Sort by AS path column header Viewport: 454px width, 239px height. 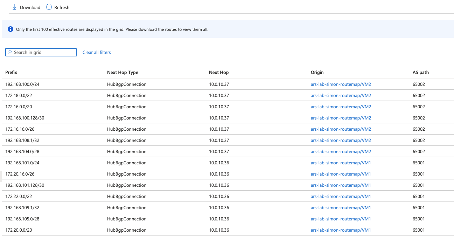[x=421, y=72]
